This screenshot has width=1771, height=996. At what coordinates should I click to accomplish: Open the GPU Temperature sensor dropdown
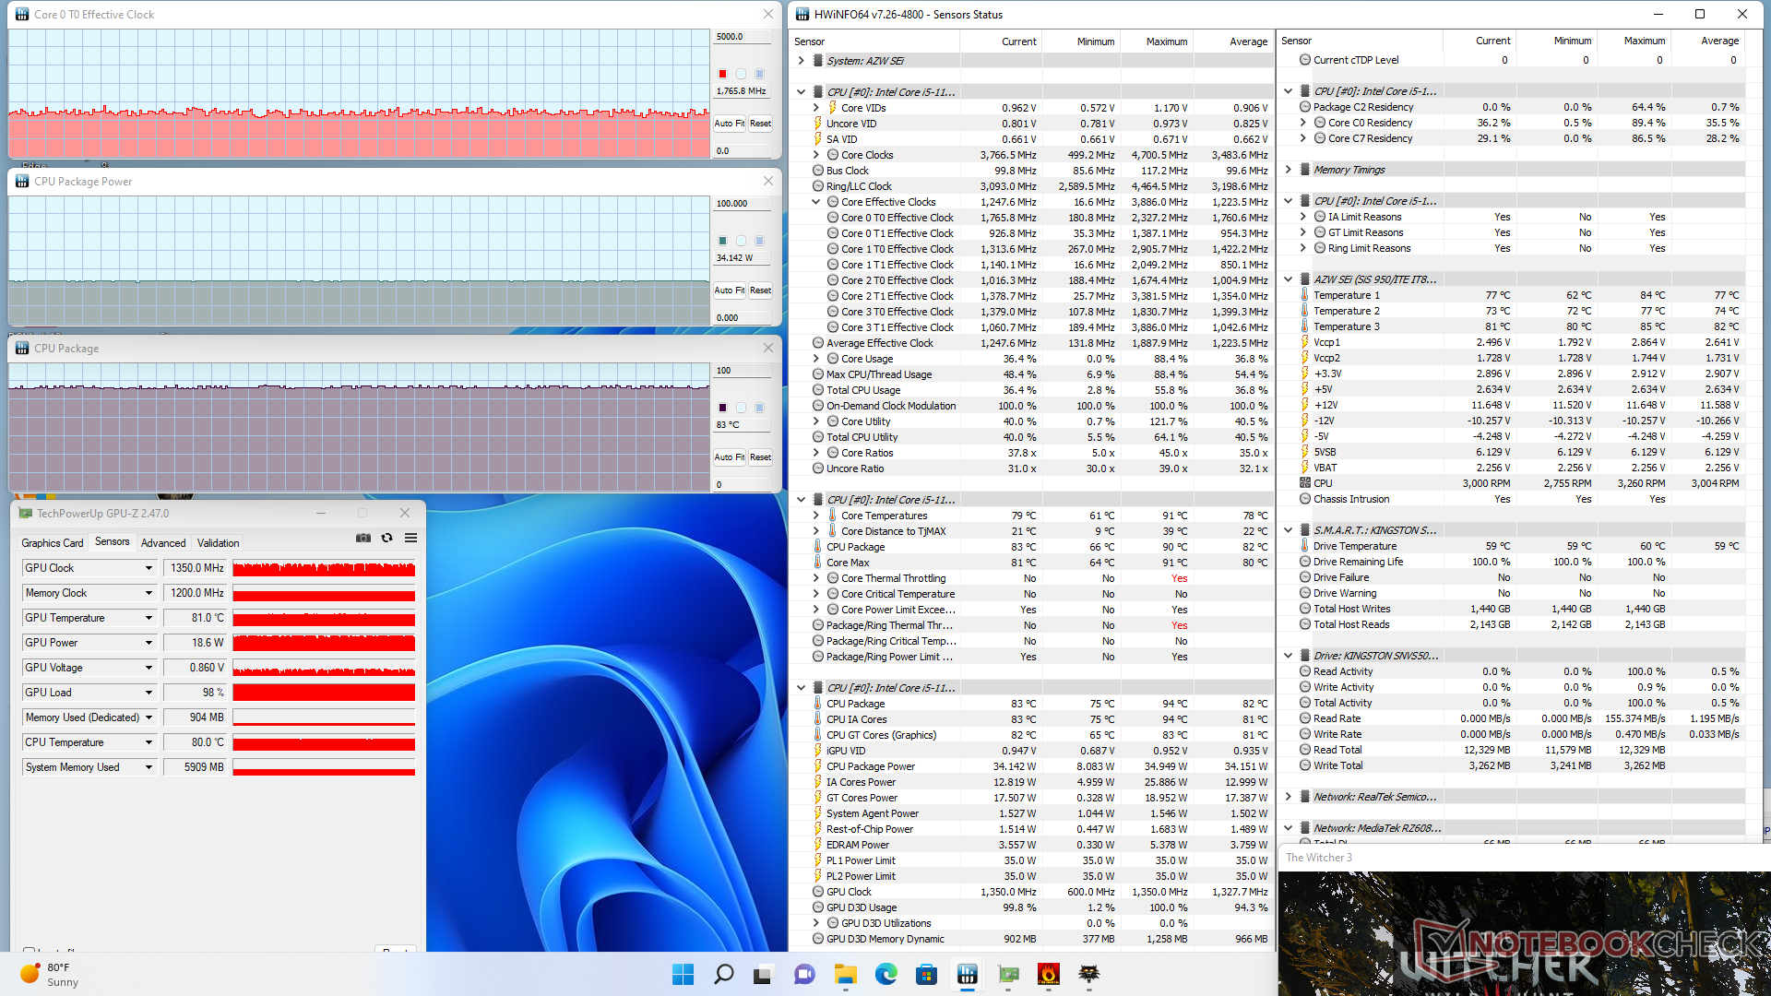tap(149, 618)
